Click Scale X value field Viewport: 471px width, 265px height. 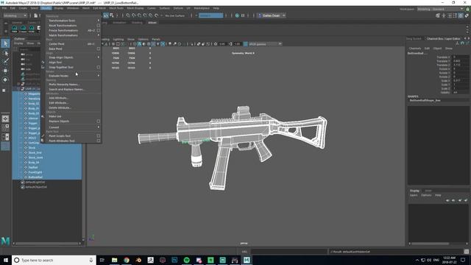460,80
